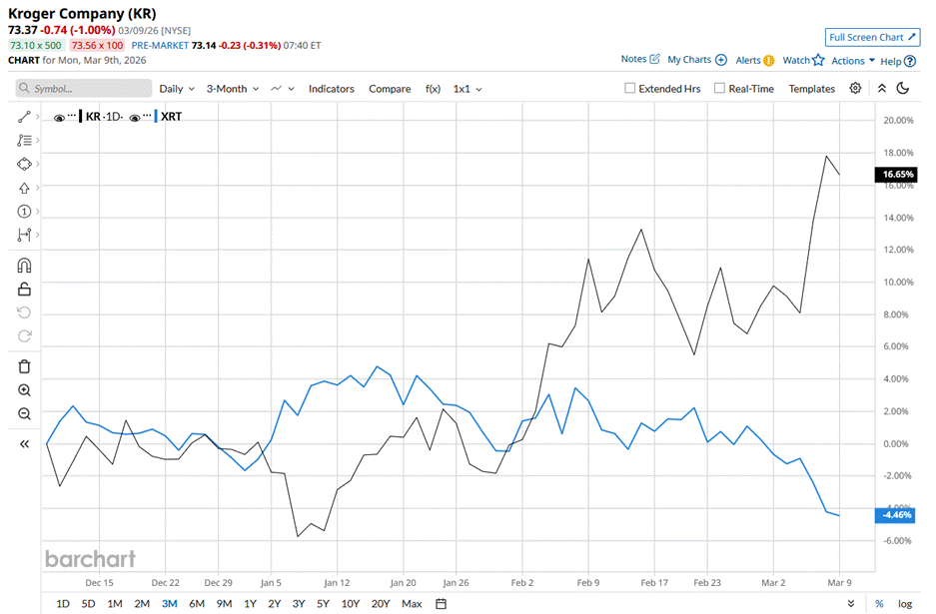The height and width of the screenshot is (614, 936).
Task: Click the Symbol search field
Action: click(x=84, y=88)
